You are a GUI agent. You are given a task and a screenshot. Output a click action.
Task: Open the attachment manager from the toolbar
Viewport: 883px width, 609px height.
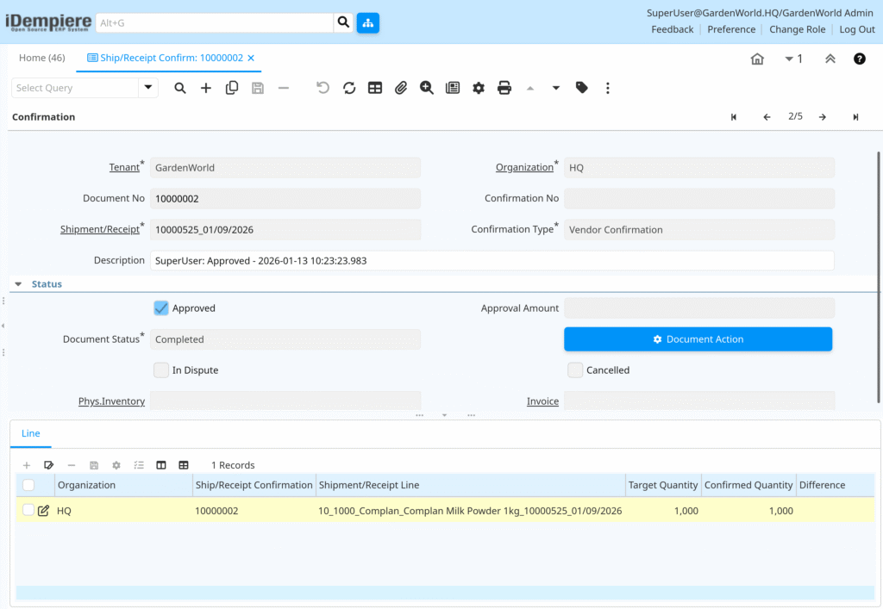click(x=400, y=88)
